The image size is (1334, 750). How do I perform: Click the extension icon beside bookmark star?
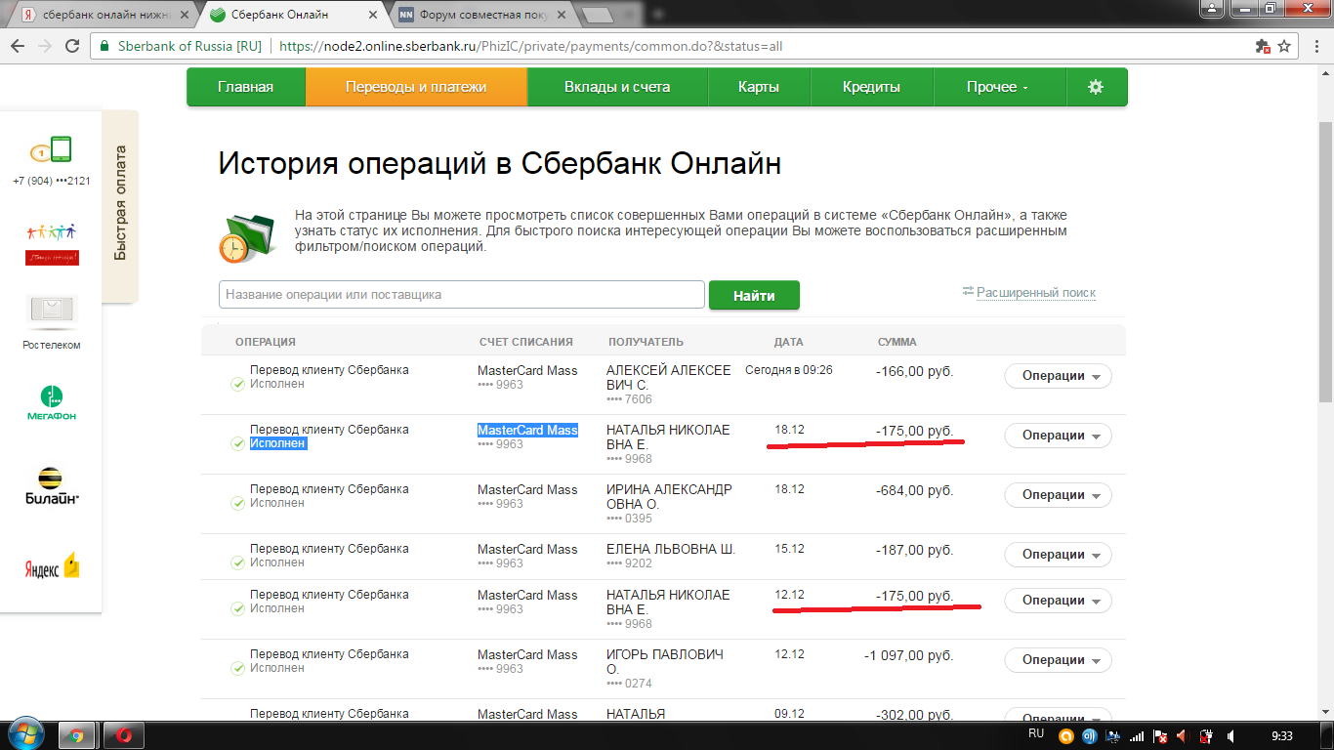1262,46
